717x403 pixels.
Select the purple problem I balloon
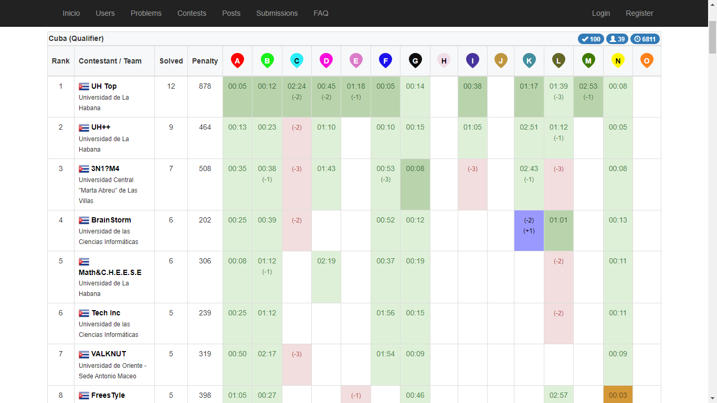472,61
